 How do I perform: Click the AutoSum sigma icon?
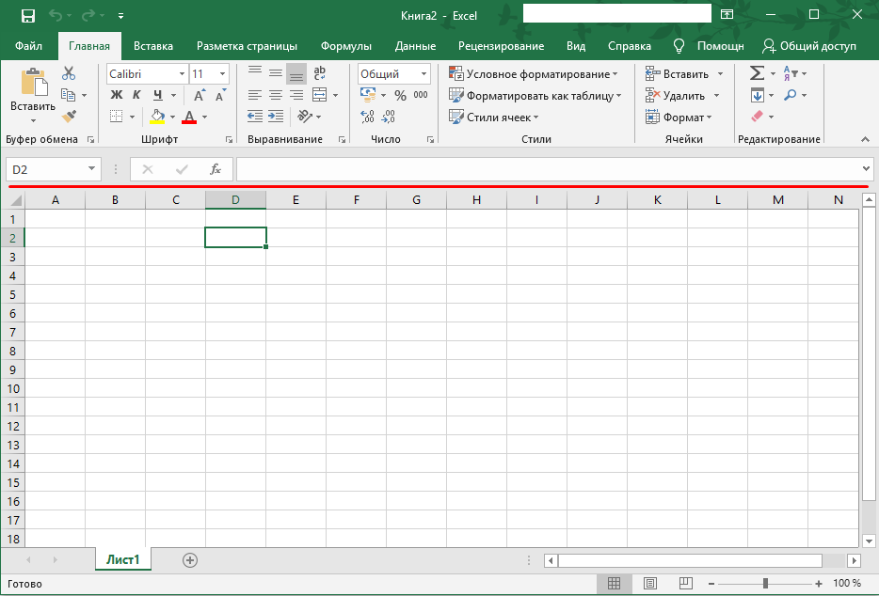coord(756,73)
